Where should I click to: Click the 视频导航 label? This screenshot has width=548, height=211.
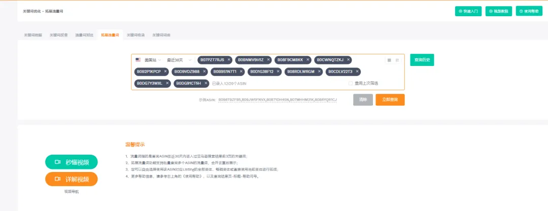[x=72, y=192]
